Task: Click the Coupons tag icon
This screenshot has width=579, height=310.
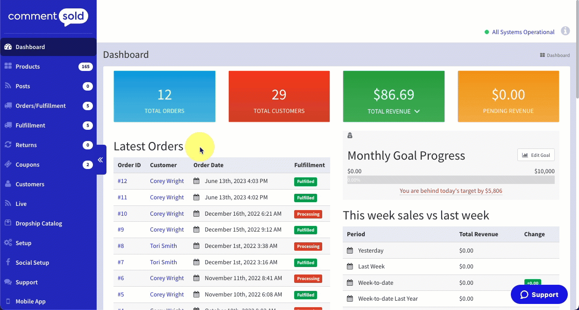Action: pyautogui.click(x=8, y=164)
